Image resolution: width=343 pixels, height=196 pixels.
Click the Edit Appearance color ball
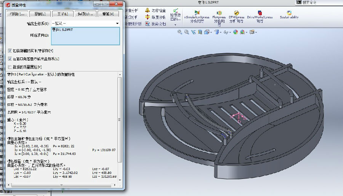click(x=236, y=32)
